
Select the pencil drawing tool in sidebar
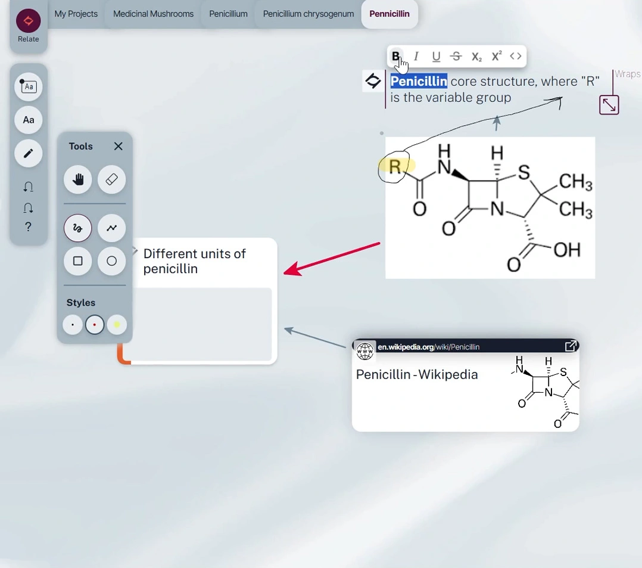[28, 153]
